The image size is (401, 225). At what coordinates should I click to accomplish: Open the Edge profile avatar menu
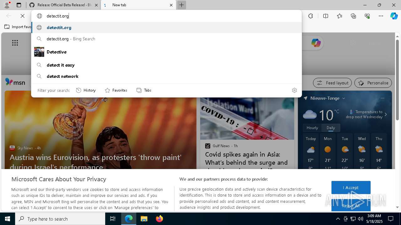click(x=7, y=5)
